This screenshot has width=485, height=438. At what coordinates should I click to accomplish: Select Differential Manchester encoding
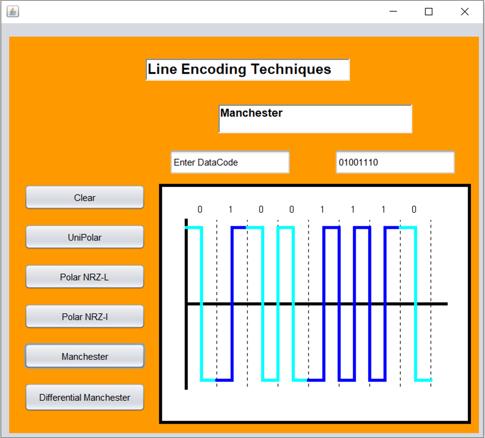point(84,397)
